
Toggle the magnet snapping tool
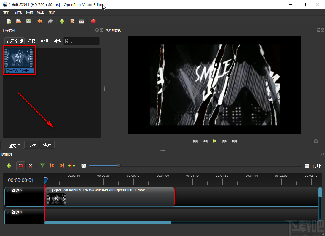[21, 166]
